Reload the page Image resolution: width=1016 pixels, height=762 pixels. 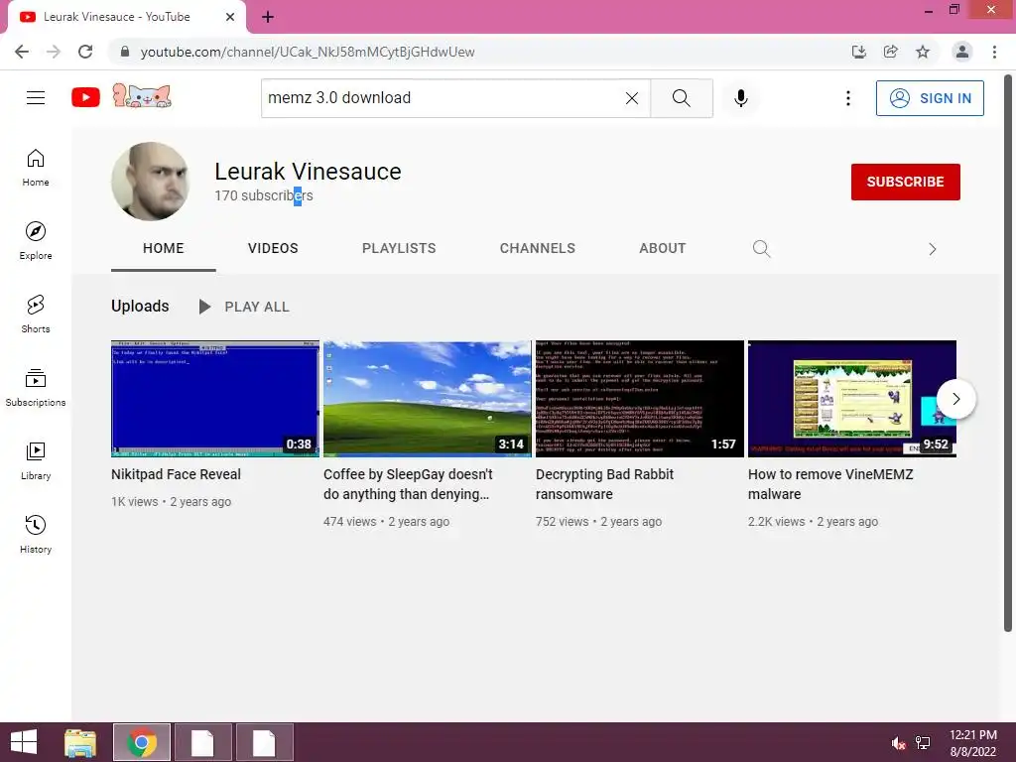85,52
